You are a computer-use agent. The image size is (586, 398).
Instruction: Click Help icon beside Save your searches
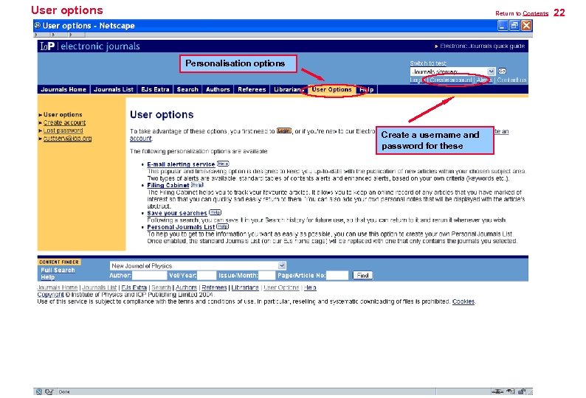pyautogui.click(x=215, y=212)
